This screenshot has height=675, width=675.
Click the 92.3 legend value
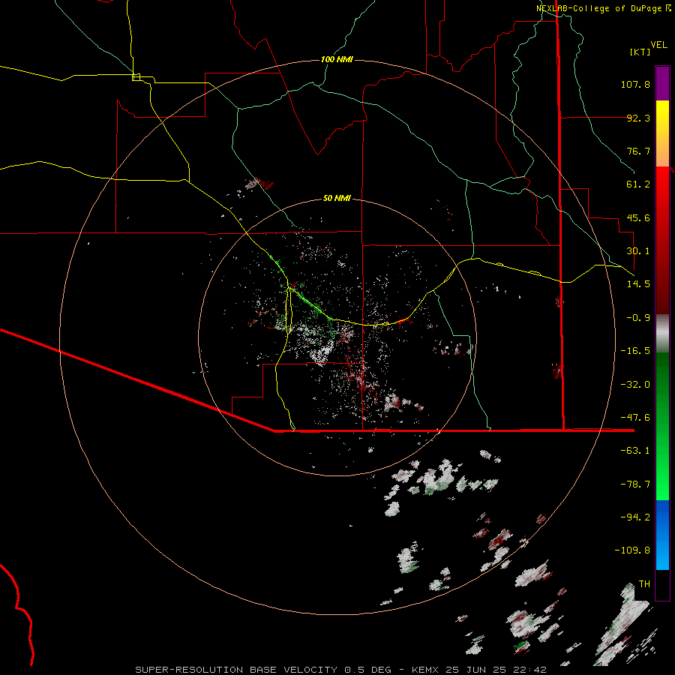pos(638,118)
